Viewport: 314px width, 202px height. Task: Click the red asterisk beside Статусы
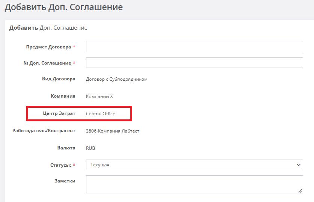coord(74,165)
